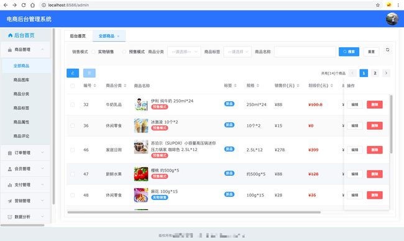Click the 重置 reset button
Image resolution: width=404 pixels, height=241 pixels.
coord(371,52)
